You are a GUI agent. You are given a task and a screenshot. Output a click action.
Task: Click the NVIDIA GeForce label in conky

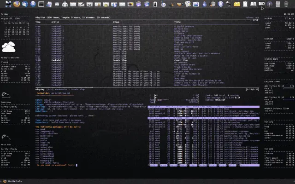[x=277, y=109]
